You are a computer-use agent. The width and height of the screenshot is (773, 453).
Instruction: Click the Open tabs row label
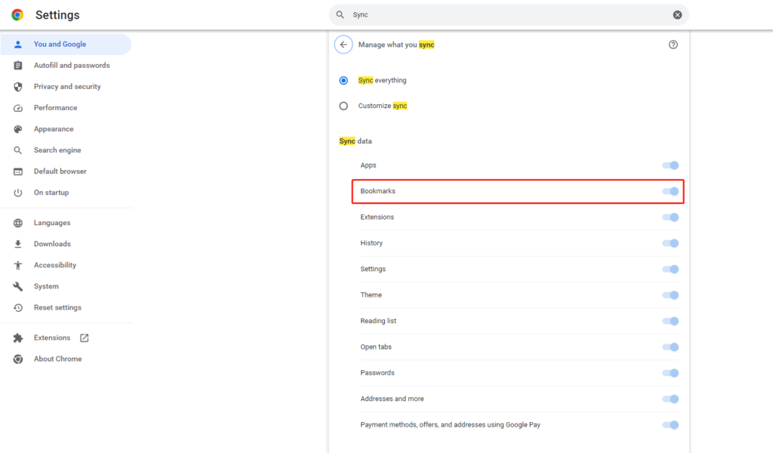tap(376, 347)
